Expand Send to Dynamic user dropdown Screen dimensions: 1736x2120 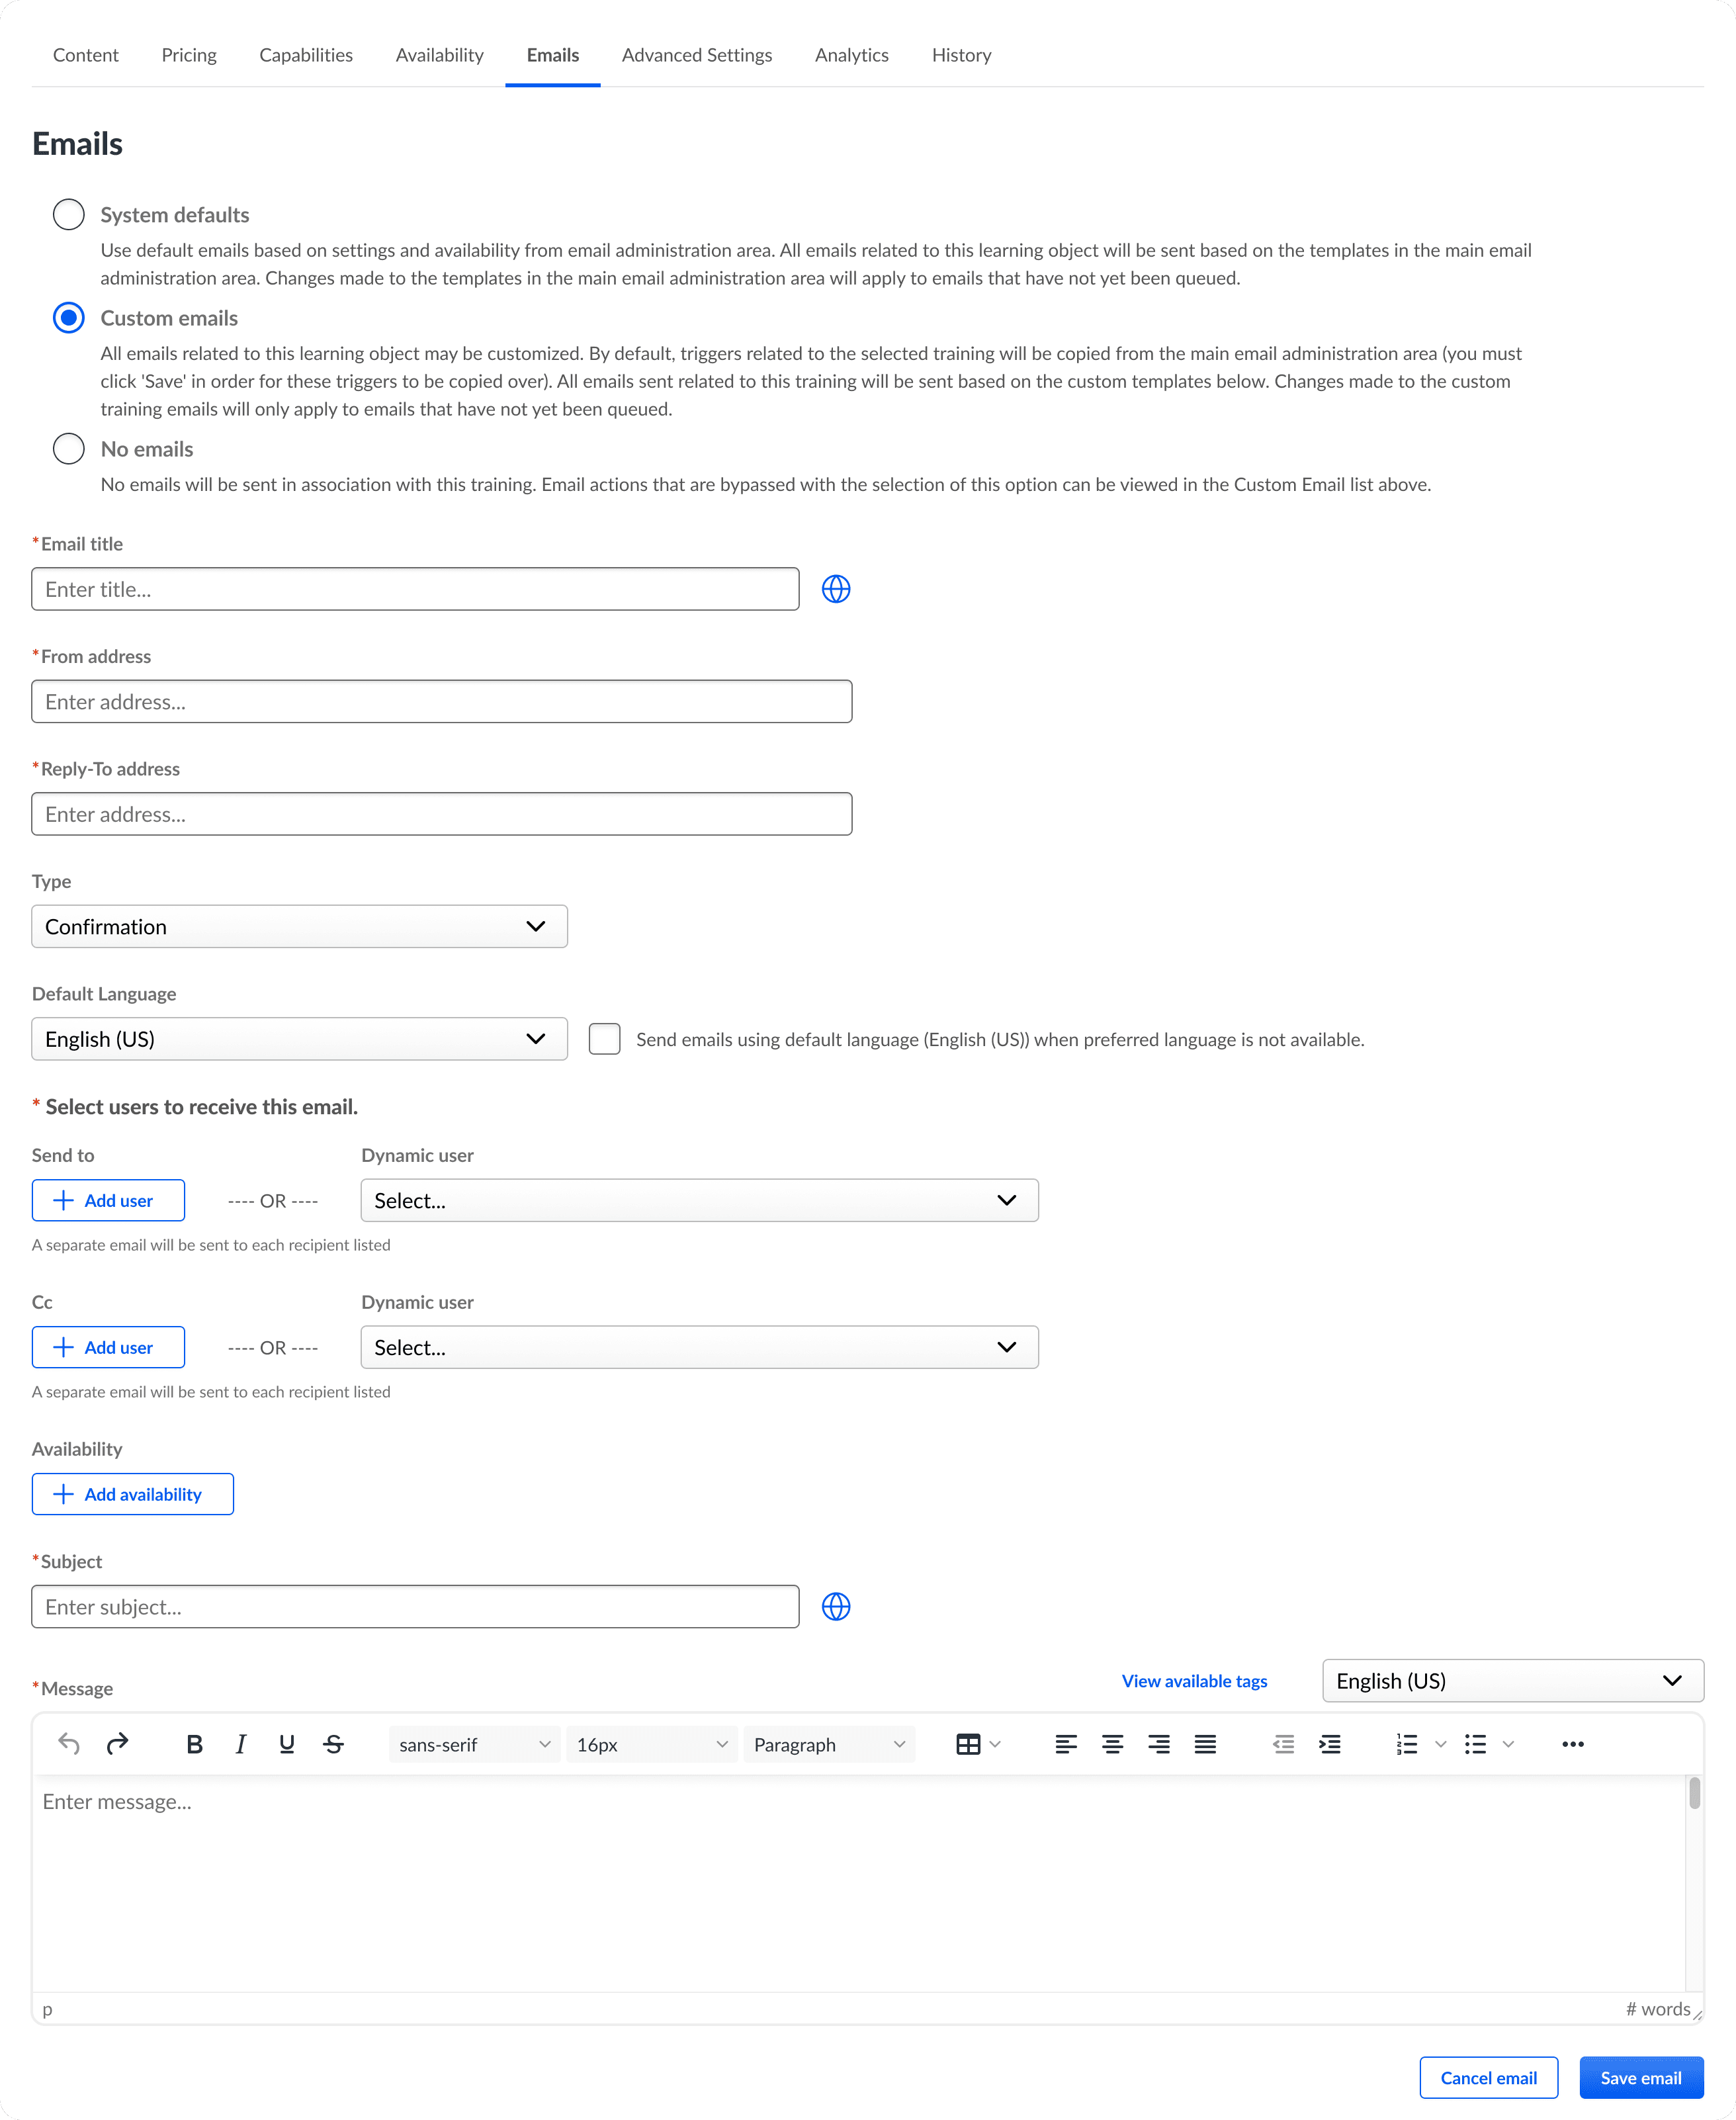click(699, 1200)
